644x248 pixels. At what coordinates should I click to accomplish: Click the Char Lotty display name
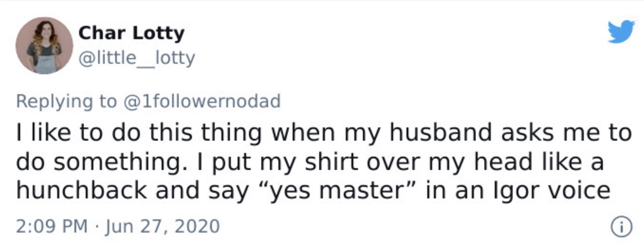pos(132,33)
